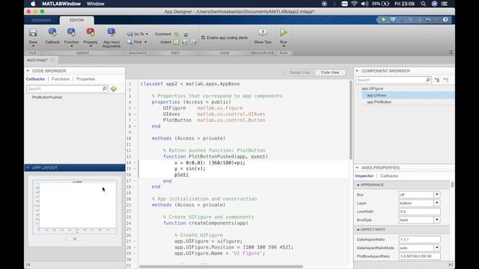Open the Go To dropdown
479x269 pixels.
click(x=138, y=34)
